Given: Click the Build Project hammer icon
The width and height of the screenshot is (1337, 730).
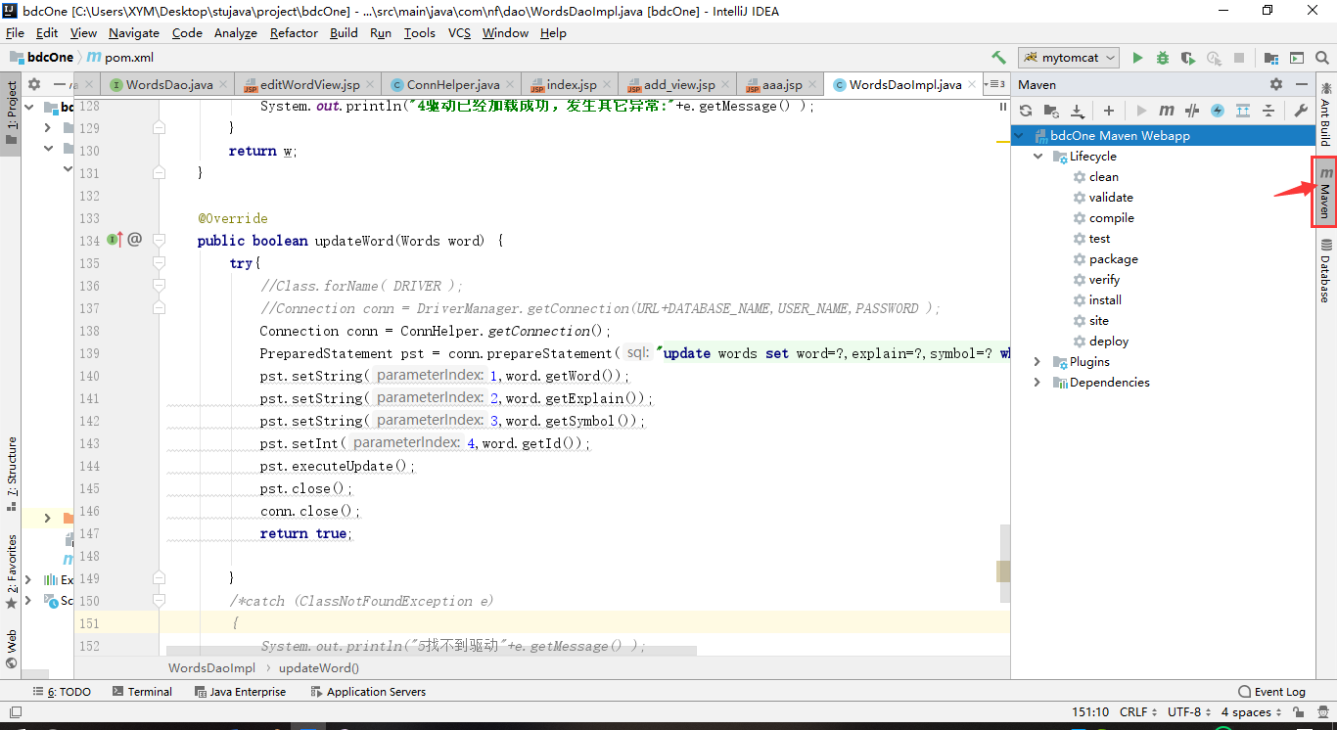Looking at the screenshot, I should (x=998, y=58).
